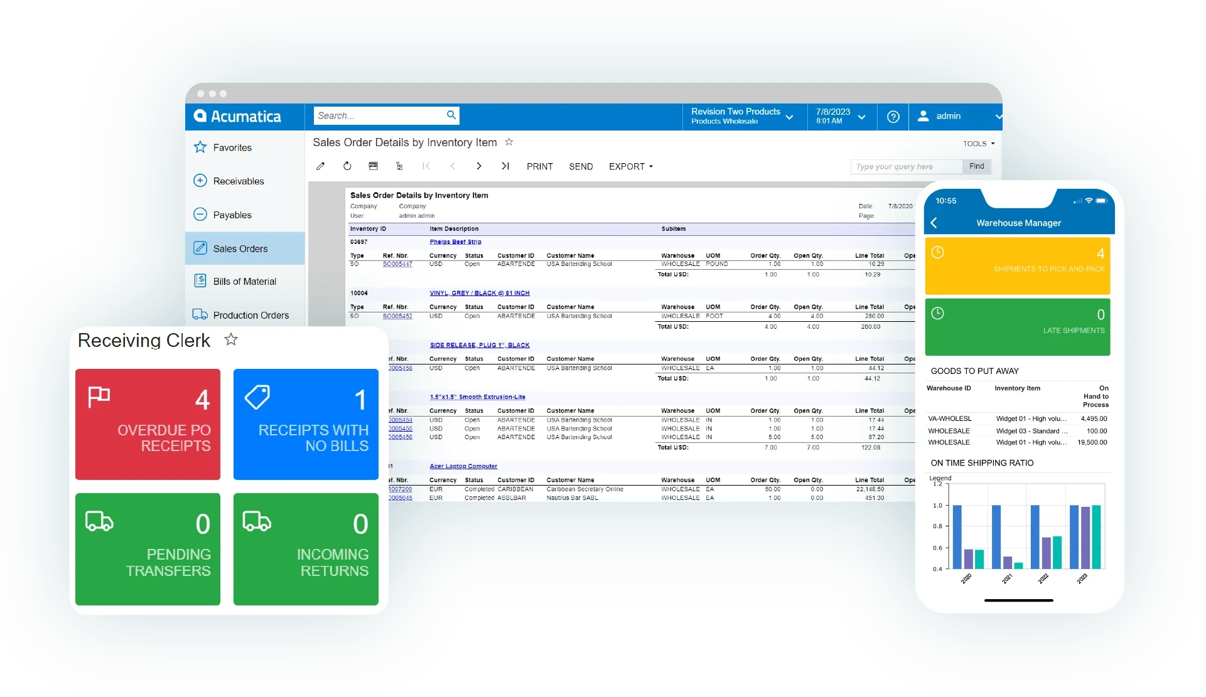
Task: Select the Bills of Material menu item
Action: click(242, 281)
